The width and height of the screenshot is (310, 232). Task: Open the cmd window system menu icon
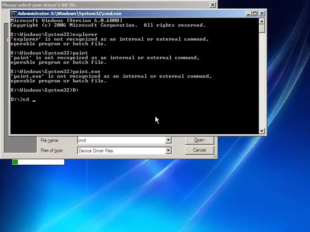coord(14,14)
